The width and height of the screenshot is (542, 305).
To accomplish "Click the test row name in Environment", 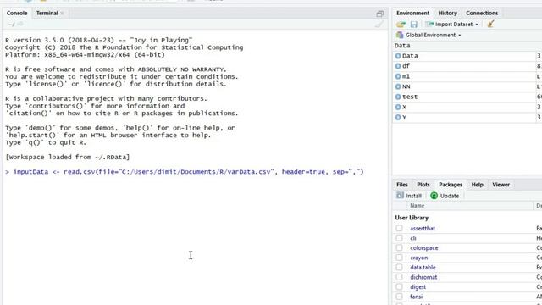I will coord(410,97).
